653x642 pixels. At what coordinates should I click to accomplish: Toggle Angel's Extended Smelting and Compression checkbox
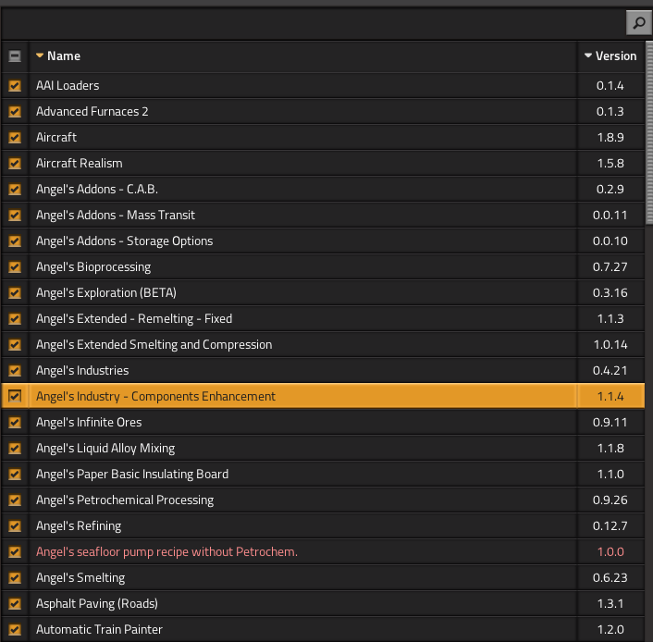[x=15, y=344]
